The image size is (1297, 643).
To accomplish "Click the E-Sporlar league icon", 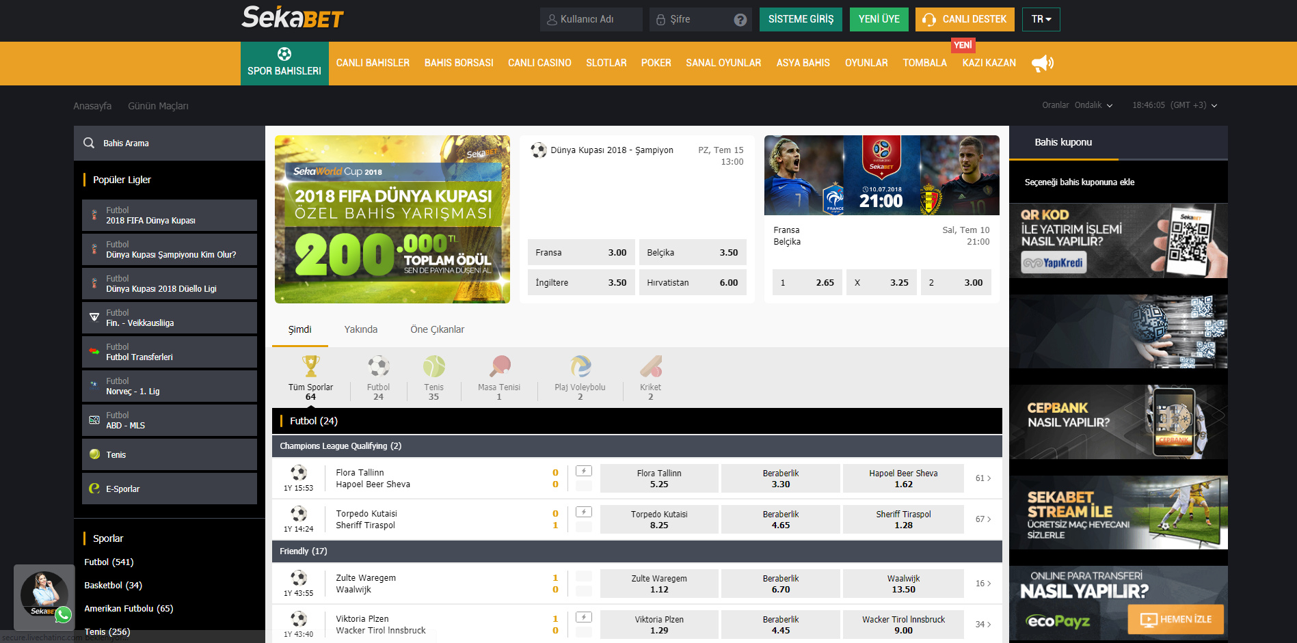I will coord(94,489).
